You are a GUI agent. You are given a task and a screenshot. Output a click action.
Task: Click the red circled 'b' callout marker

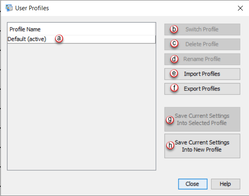click(x=174, y=29)
